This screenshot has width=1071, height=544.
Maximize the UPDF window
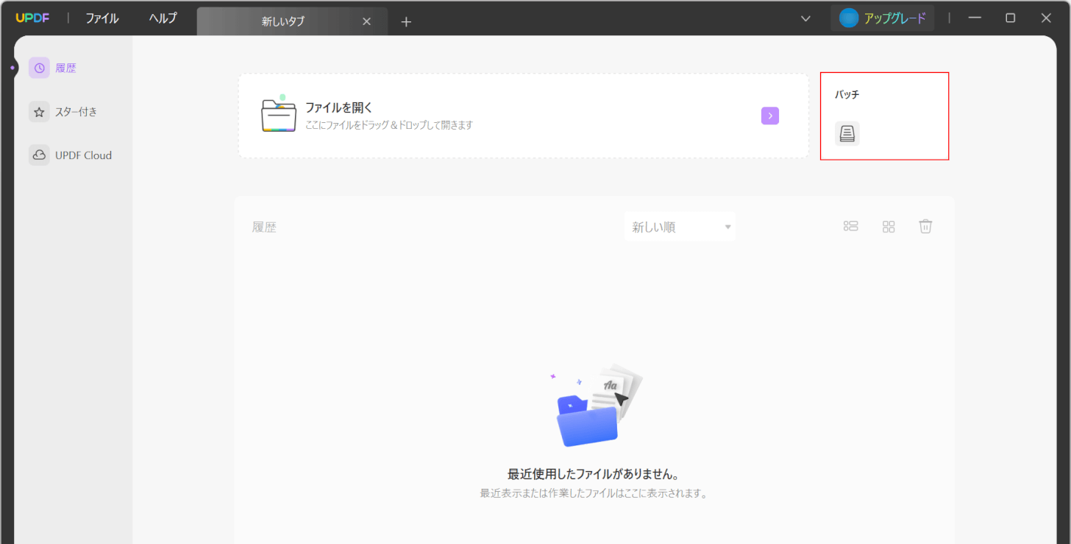(x=1011, y=18)
